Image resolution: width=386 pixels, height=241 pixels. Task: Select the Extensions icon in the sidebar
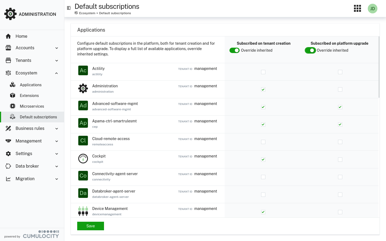(13, 95)
